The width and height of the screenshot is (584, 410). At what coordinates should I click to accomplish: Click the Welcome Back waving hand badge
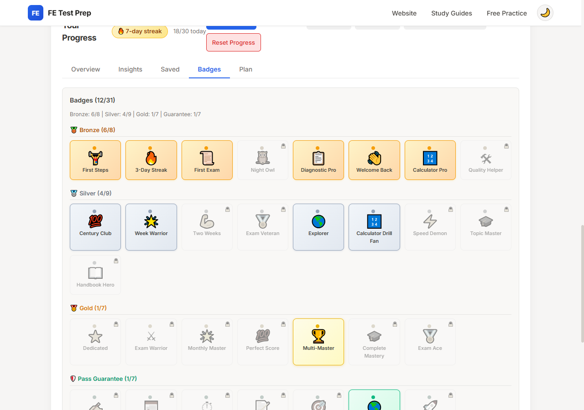click(x=374, y=160)
